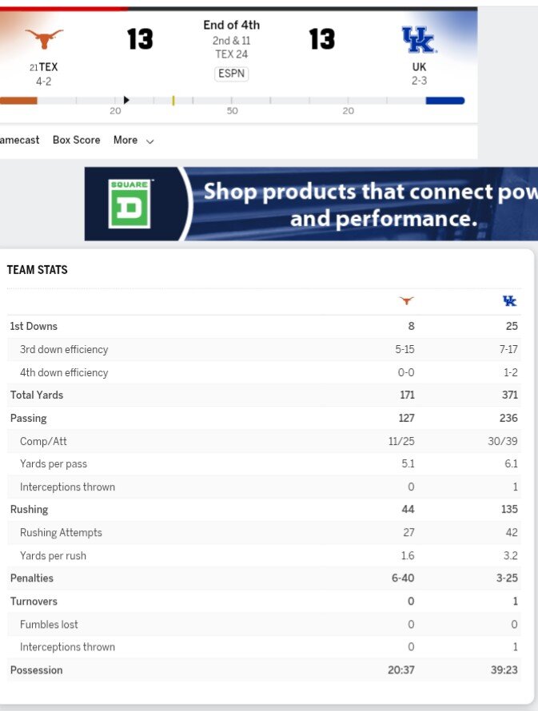This screenshot has width=538, height=711.
Task: Click Texas score of 13
Action: [x=140, y=38]
